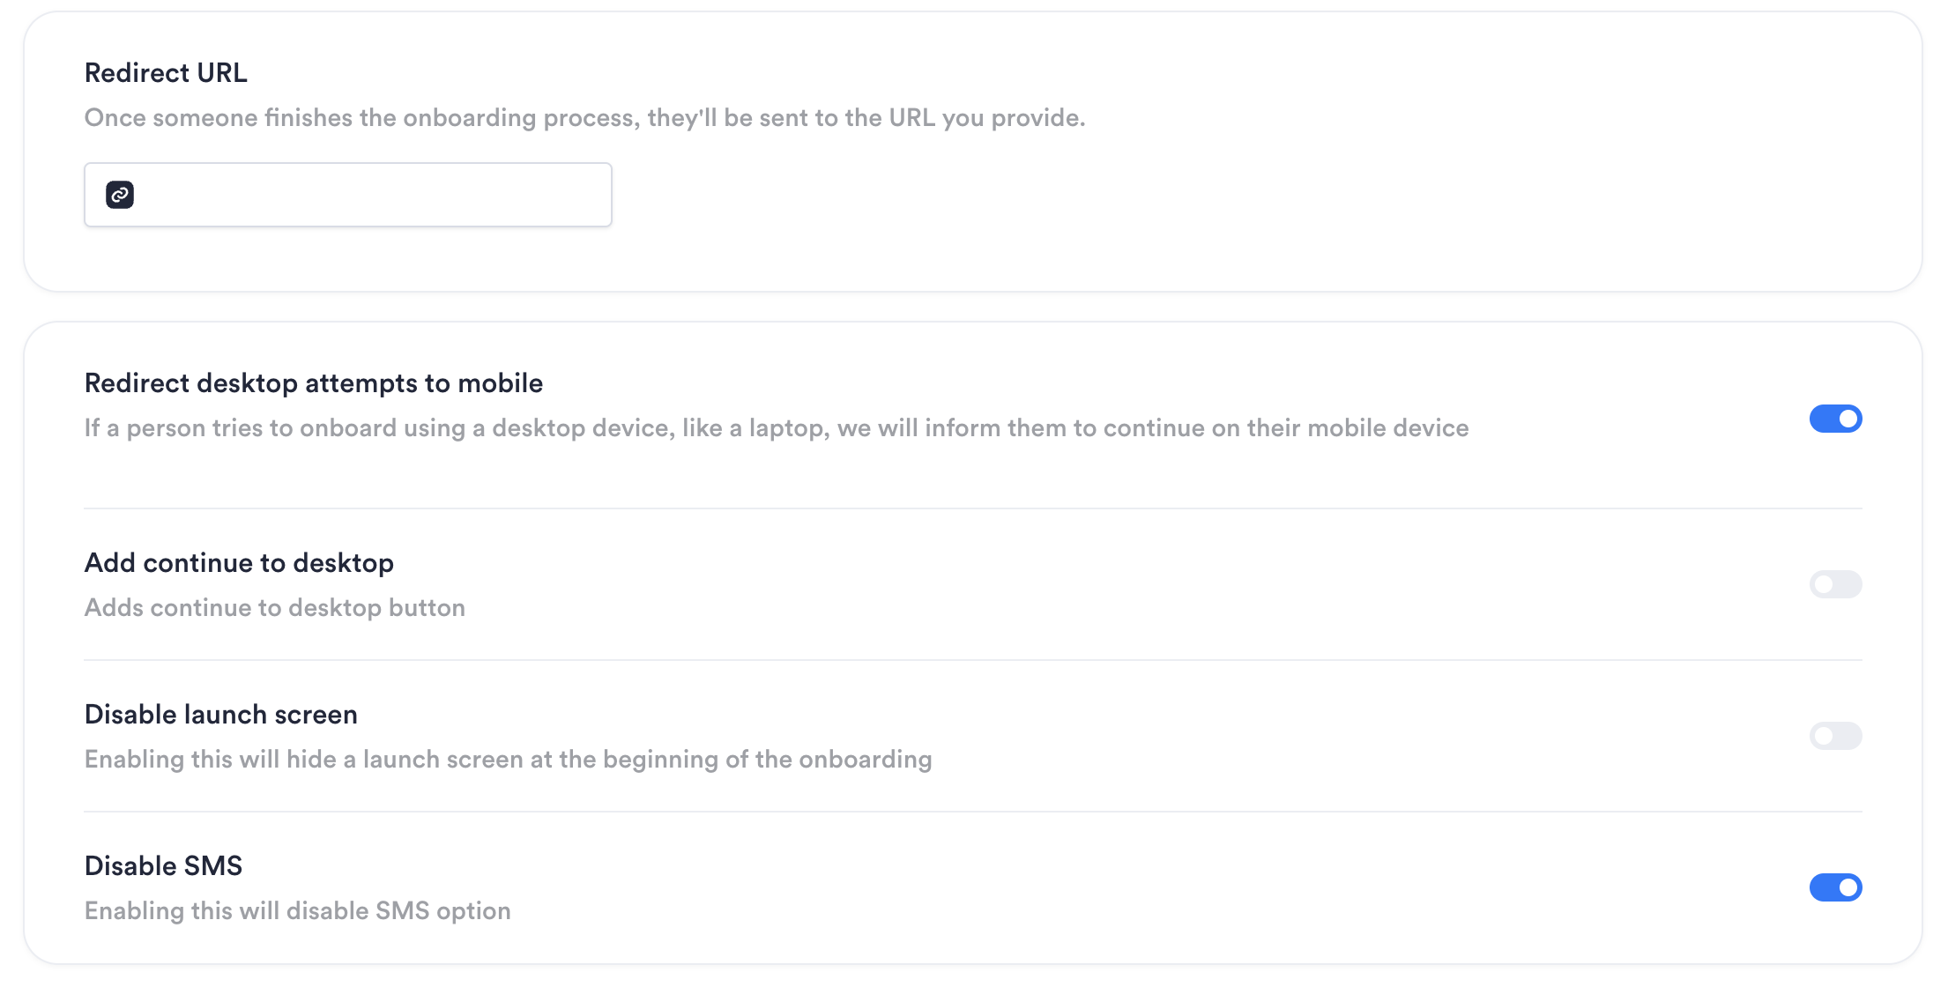
Task: Click the Redirect URL heading
Action: click(x=166, y=73)
